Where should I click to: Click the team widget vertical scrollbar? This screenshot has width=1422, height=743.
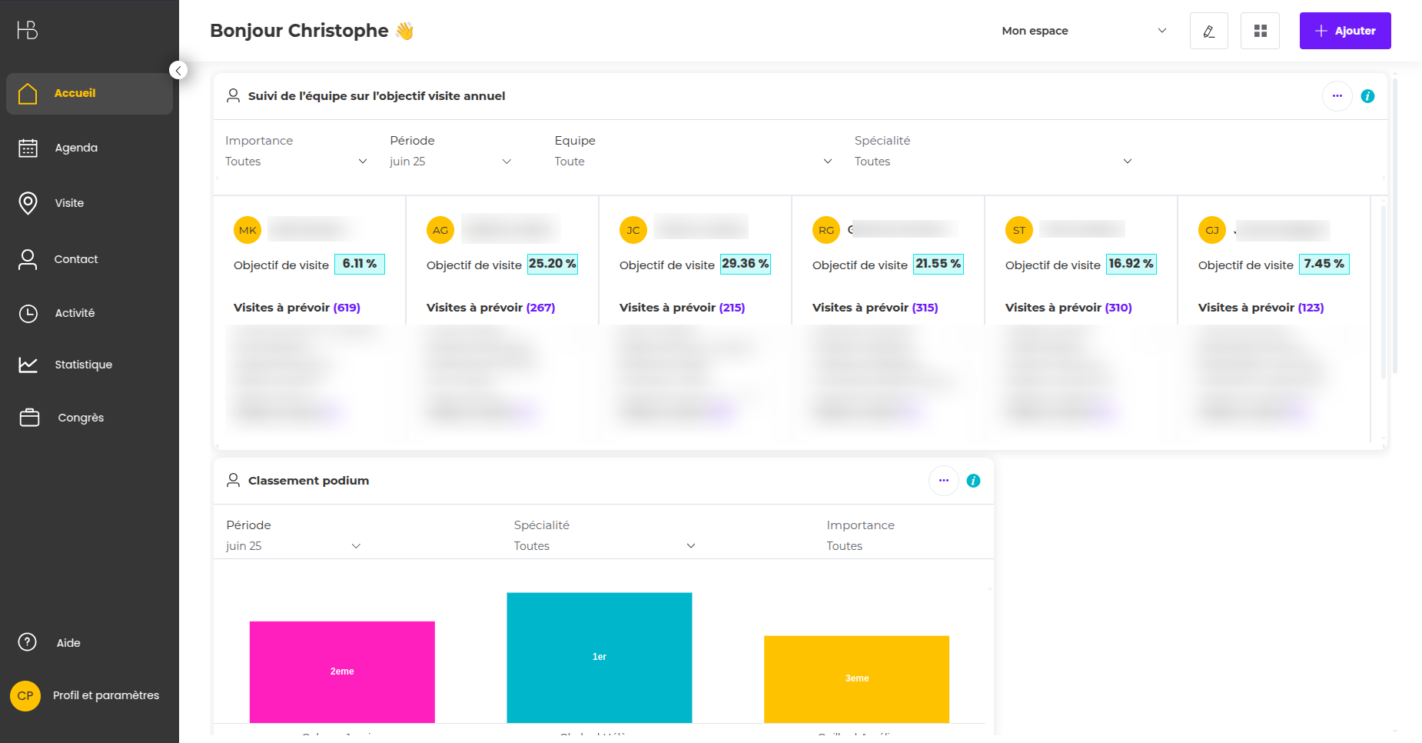pos(1384,292)
